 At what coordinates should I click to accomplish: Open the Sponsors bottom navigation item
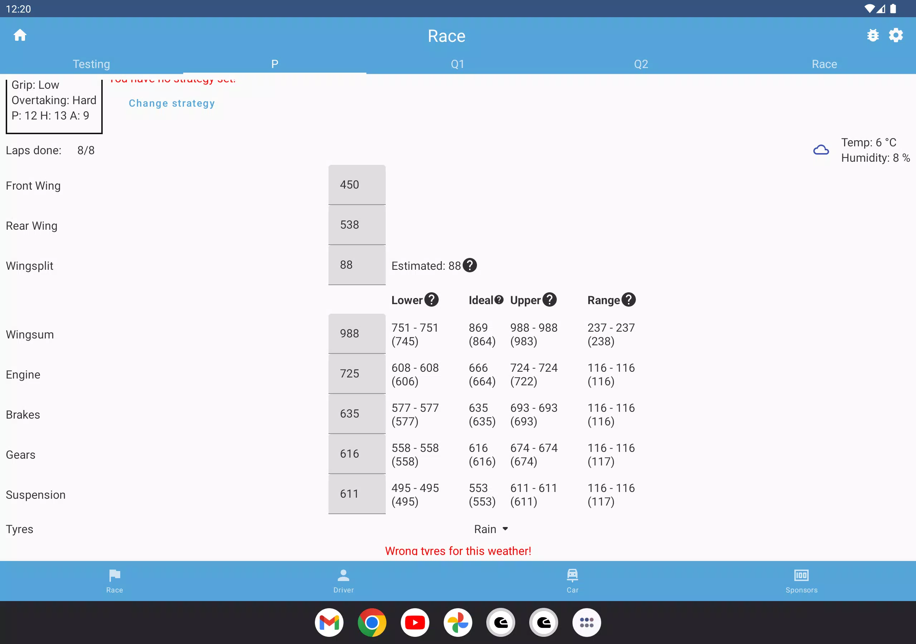(801, 581)
